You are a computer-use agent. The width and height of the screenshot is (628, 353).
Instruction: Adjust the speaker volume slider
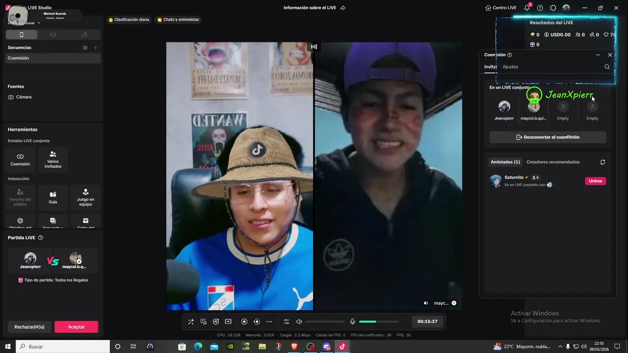click(325, 322)
